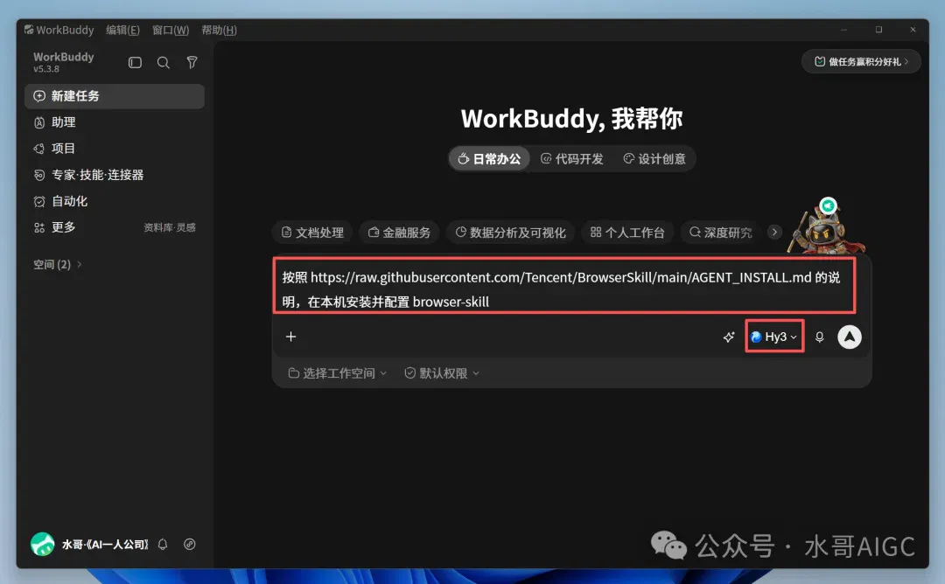The height and width of the screenshot is (584, 945).
Task: Show more chips with the right arrow
Action: tap(774, 232)
